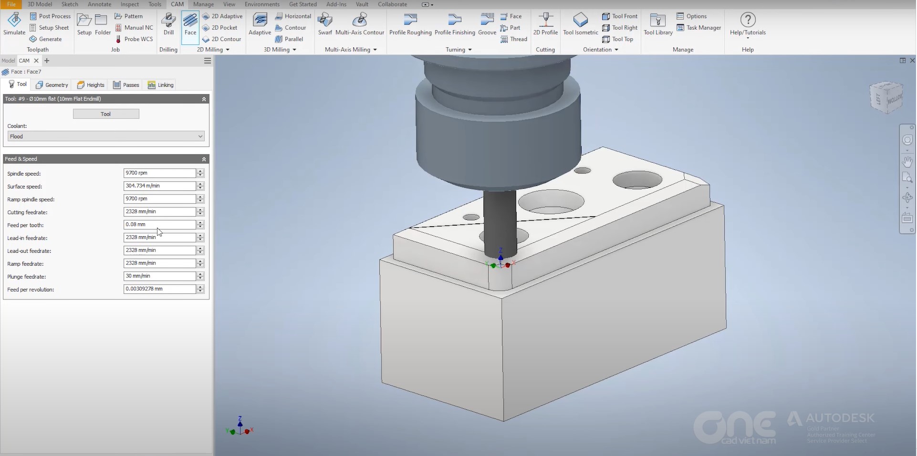
Task: Open the Linking tab
Action: click(x=161, y=85)
